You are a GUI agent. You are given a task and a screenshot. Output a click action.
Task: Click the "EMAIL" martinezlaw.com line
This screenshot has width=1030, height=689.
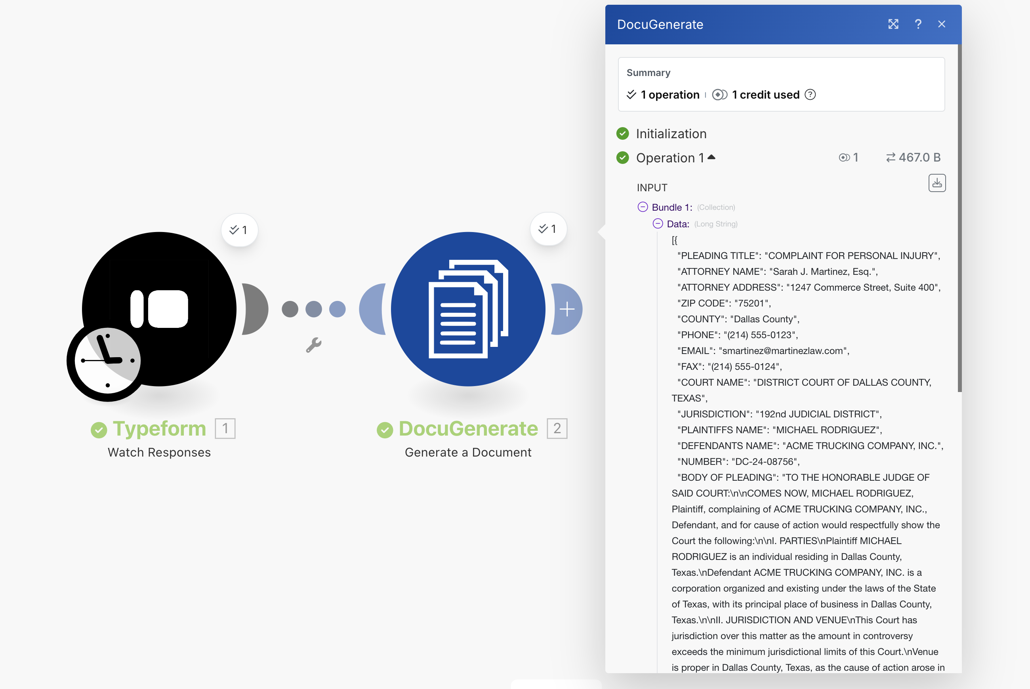point(763,351)
